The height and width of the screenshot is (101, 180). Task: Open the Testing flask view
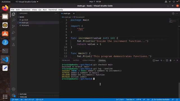click(13, 45)
